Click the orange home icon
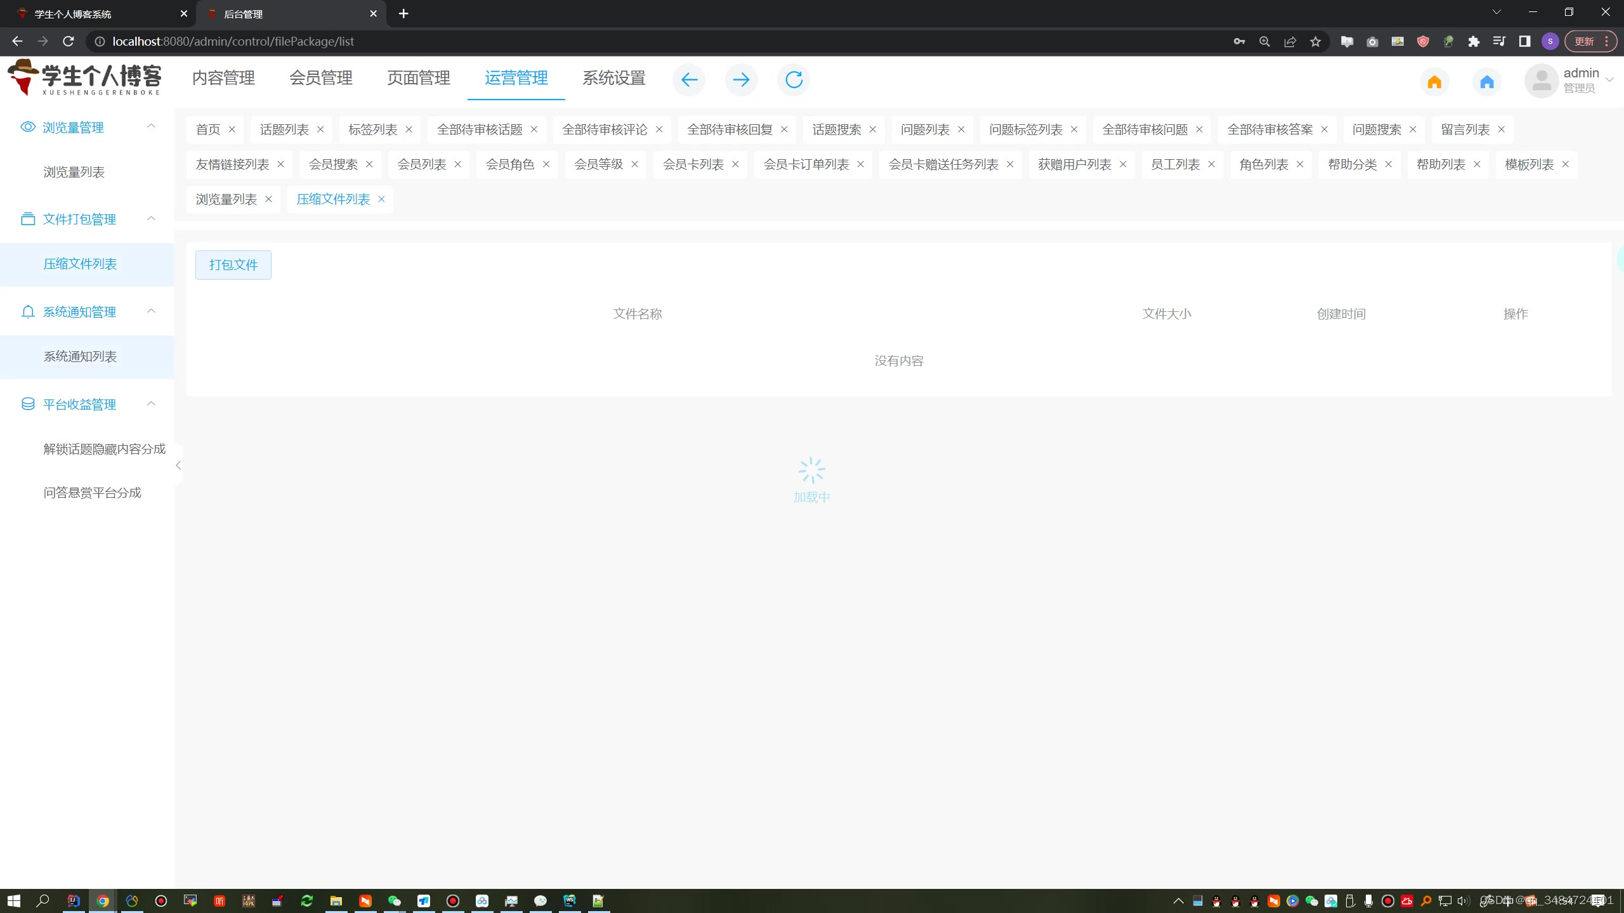Screen dimensions: 1624x913 1434,82
